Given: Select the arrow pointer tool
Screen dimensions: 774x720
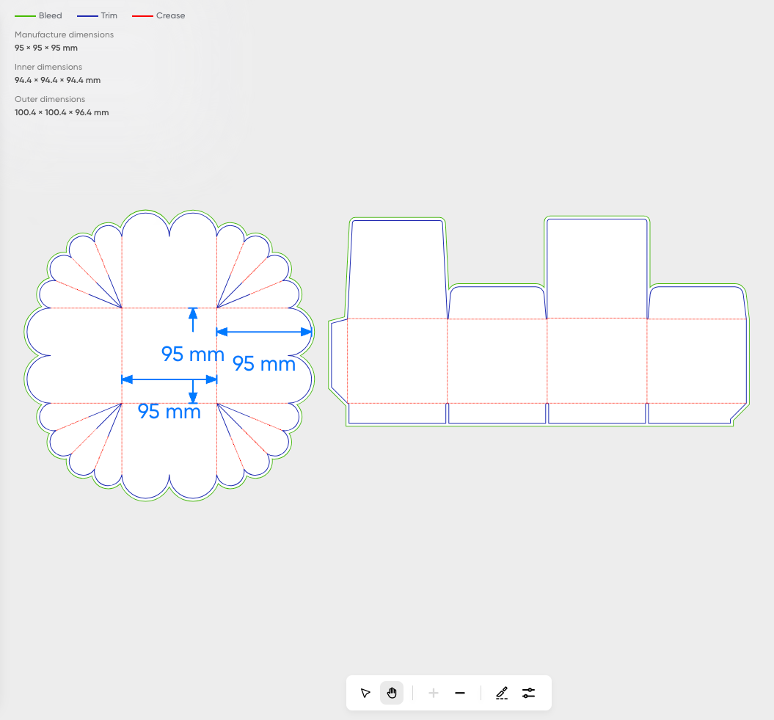Looking at the screenshot, I should [365, 693].
